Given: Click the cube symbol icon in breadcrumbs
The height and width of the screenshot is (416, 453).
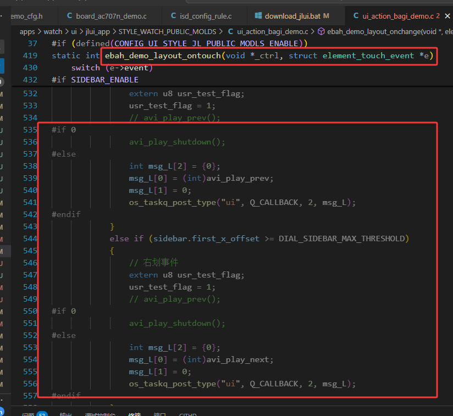Looking at the screenshot, I should (x=321, y=31).
